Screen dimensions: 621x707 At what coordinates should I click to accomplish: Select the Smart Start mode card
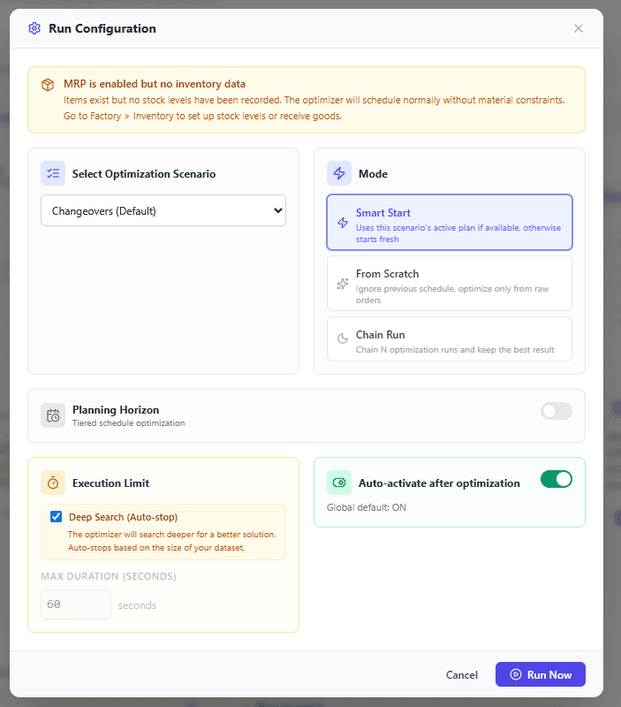point(450,223)
